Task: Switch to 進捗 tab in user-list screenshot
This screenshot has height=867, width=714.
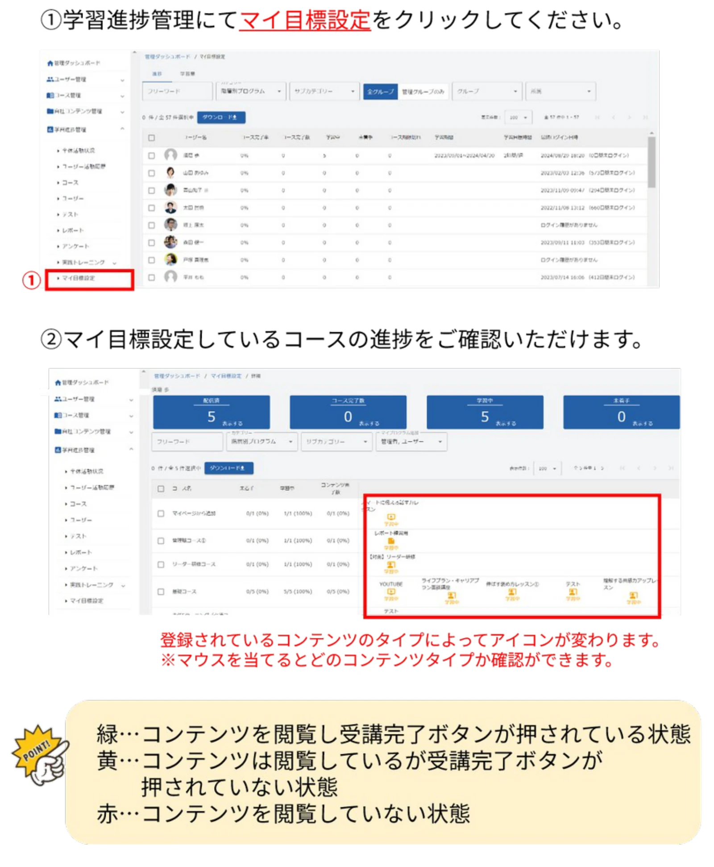Action: click(x=157, y=74)
